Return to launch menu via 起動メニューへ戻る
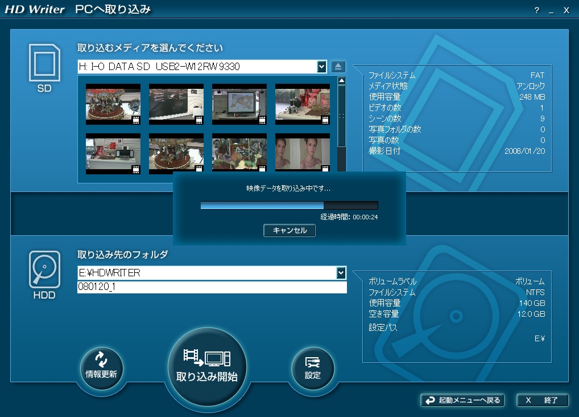The image size is (579, 417). pyautogui.click(x=462, y=400)
